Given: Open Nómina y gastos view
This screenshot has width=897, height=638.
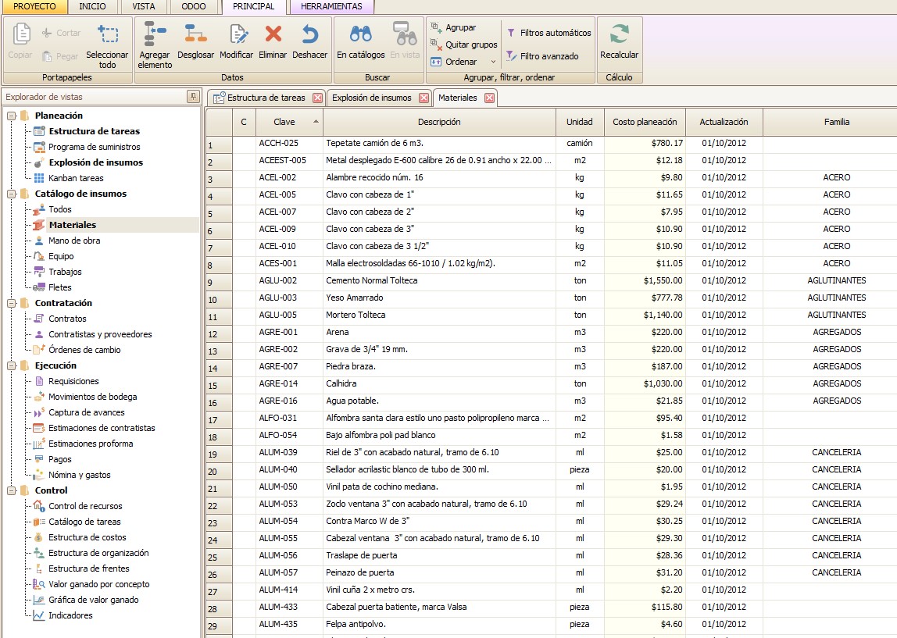Looking at the screenshot, I should [80, 475].
